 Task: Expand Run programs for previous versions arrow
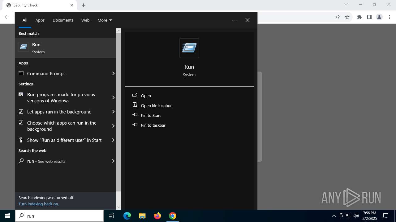click(x=113, y=97)
